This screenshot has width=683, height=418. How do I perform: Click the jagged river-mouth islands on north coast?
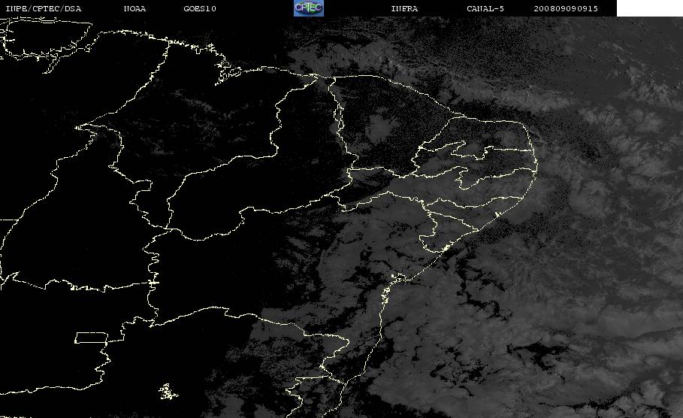[x=228, y=70]
